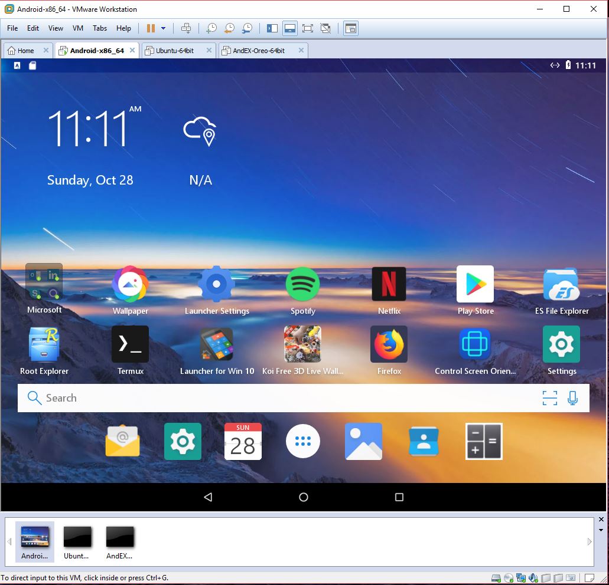Select the AndEX VM thumbnail
Screen dimensions: 609x585
click(120, 542)
